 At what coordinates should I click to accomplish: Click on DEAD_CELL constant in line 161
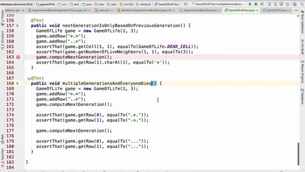[x=179, y=47]
